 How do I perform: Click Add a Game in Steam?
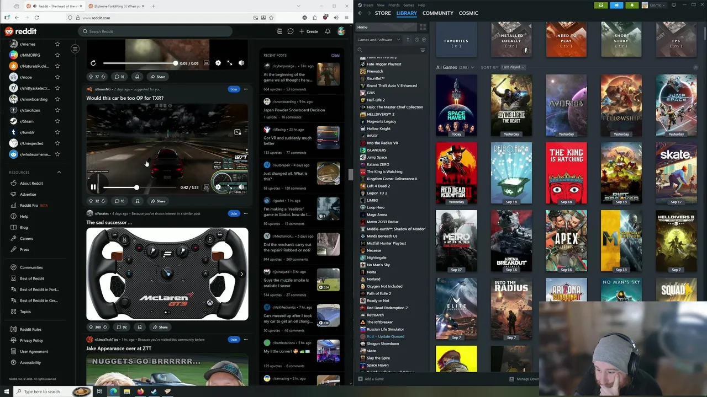[x=371, y=379]
